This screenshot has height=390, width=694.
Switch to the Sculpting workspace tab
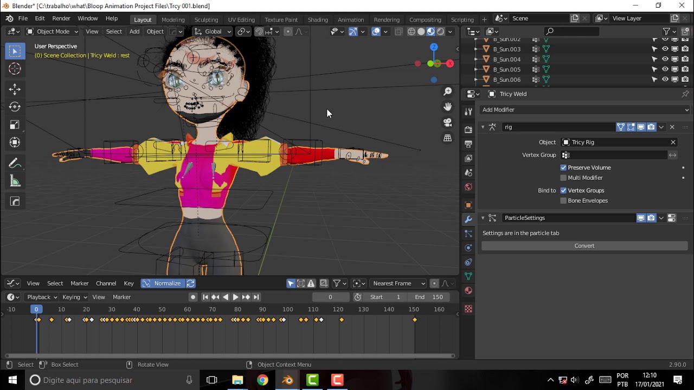click(206, 19)
